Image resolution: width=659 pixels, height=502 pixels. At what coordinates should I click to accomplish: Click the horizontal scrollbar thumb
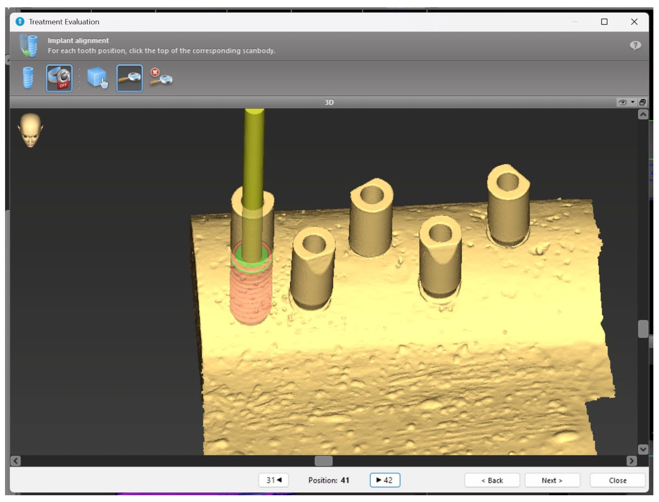323,461
